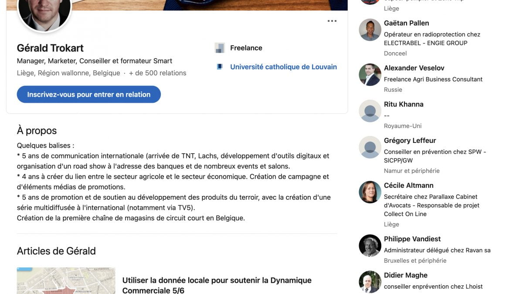
Task: Click Cécile Altmann's avatar
Action: (370, 192)
